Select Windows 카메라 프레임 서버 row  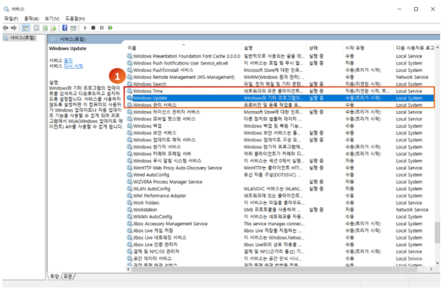(x=280, y=154)
